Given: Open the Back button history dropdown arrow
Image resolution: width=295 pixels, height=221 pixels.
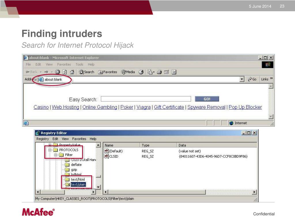Looking at the screenshot, I should point(41,72).
